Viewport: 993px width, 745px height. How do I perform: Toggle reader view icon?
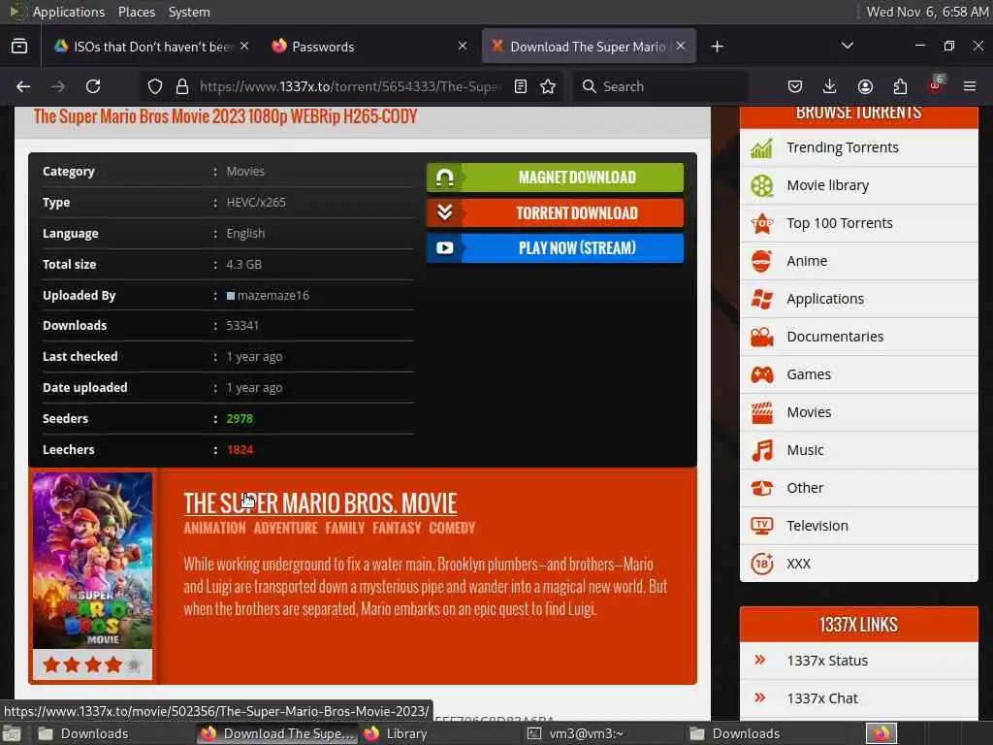pos(521,86)
